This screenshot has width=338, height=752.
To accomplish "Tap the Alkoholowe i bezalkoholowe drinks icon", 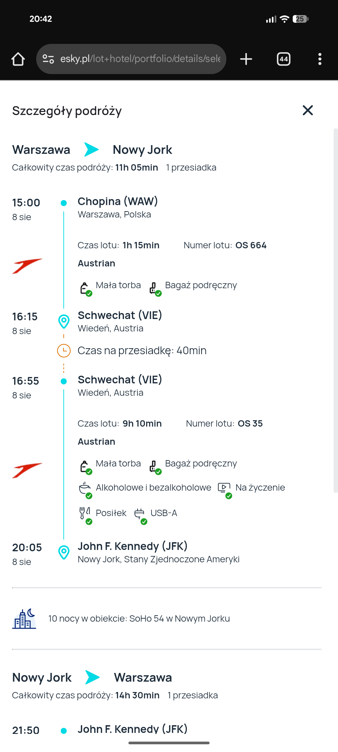I will [85, 489].
